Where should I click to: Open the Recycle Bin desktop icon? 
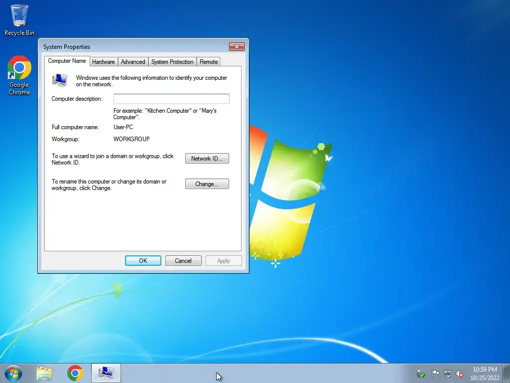coord(19,20)
